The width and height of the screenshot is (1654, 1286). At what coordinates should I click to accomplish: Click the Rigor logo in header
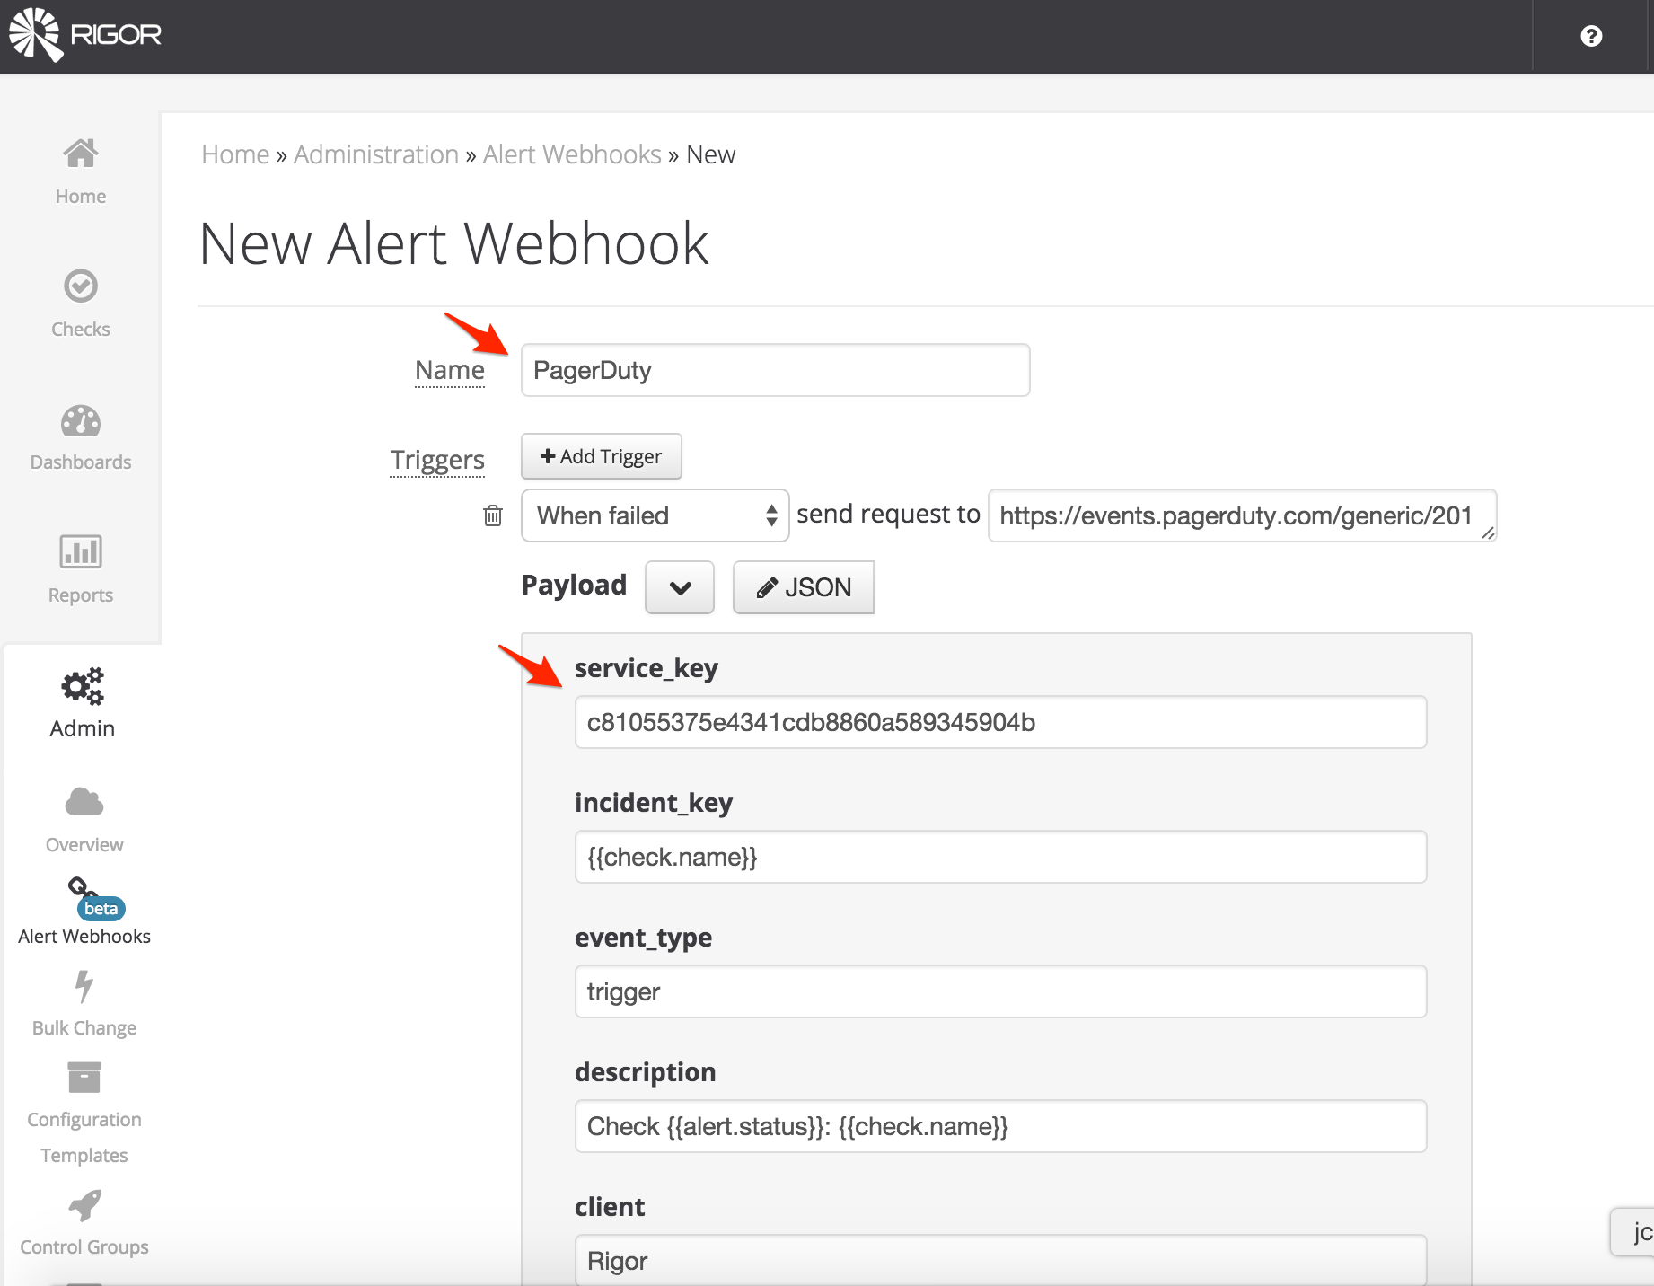point(85,35)
